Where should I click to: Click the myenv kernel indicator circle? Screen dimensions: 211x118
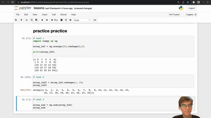point(196,14)
